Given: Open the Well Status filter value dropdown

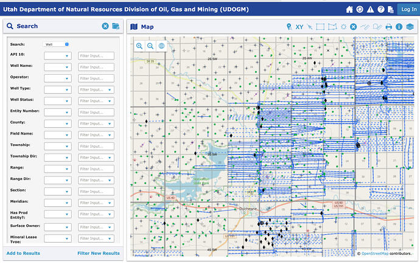Looking at the screenshot, I should (96, 101).
